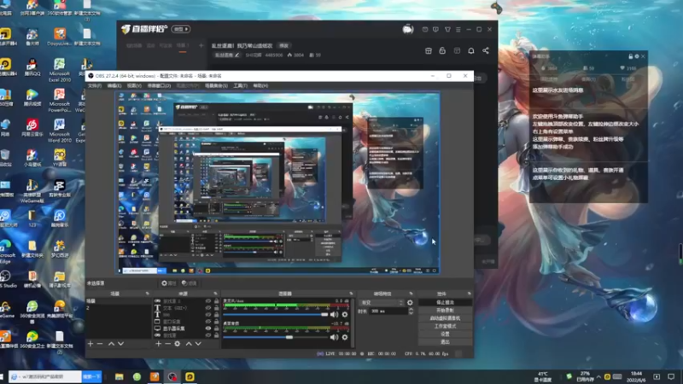The width and height of the screenshot is (683, 384).
Task: Click the transition duration 300 ms field
Action: [x=388, y=311]
